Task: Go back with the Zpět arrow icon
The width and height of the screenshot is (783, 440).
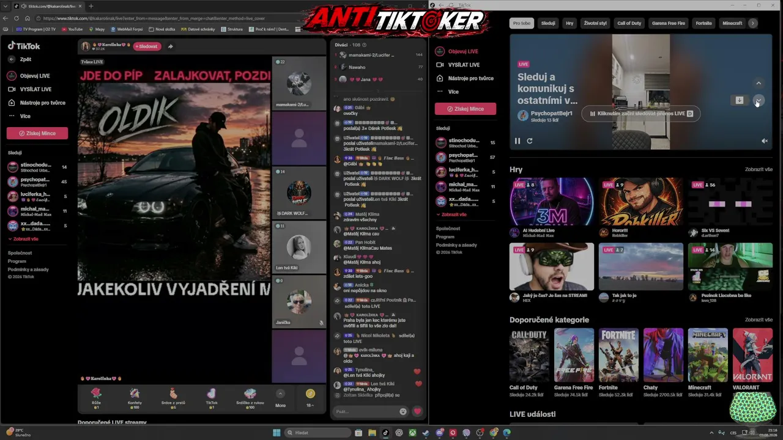Action: [x=12, y=59]
